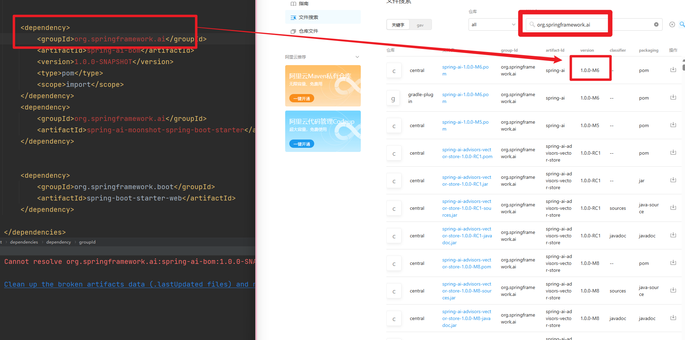
Task: Open the 仓库文件 repository files page
Action: pyautogui.click(x=308, y=31)
